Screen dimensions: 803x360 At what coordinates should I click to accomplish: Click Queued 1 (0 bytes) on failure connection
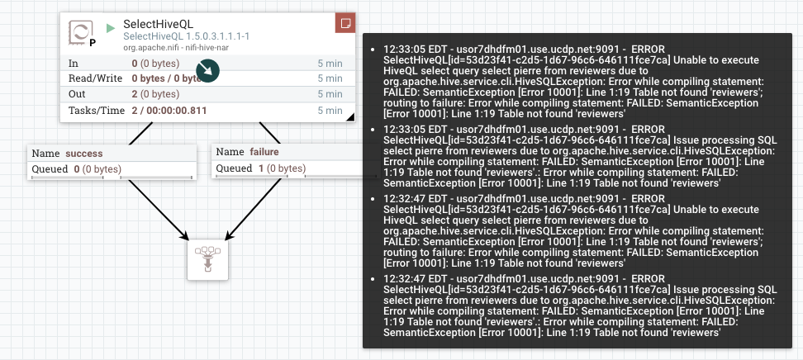tap(261, 168)
